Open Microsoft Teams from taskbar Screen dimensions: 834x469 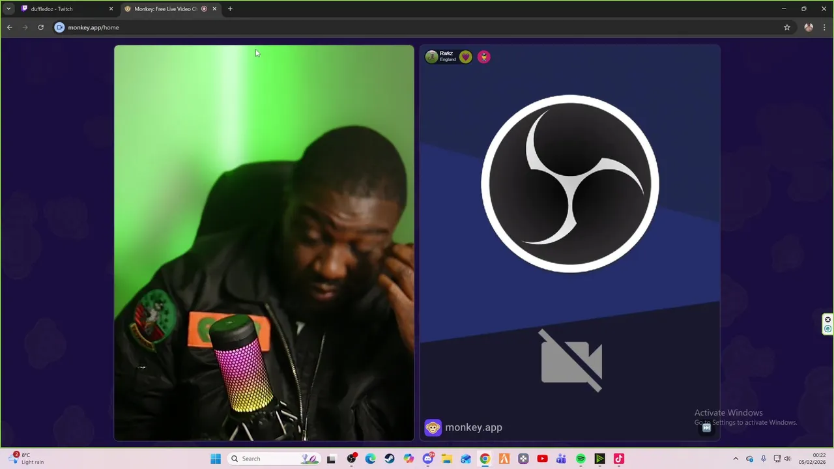[x=561, y=459]
